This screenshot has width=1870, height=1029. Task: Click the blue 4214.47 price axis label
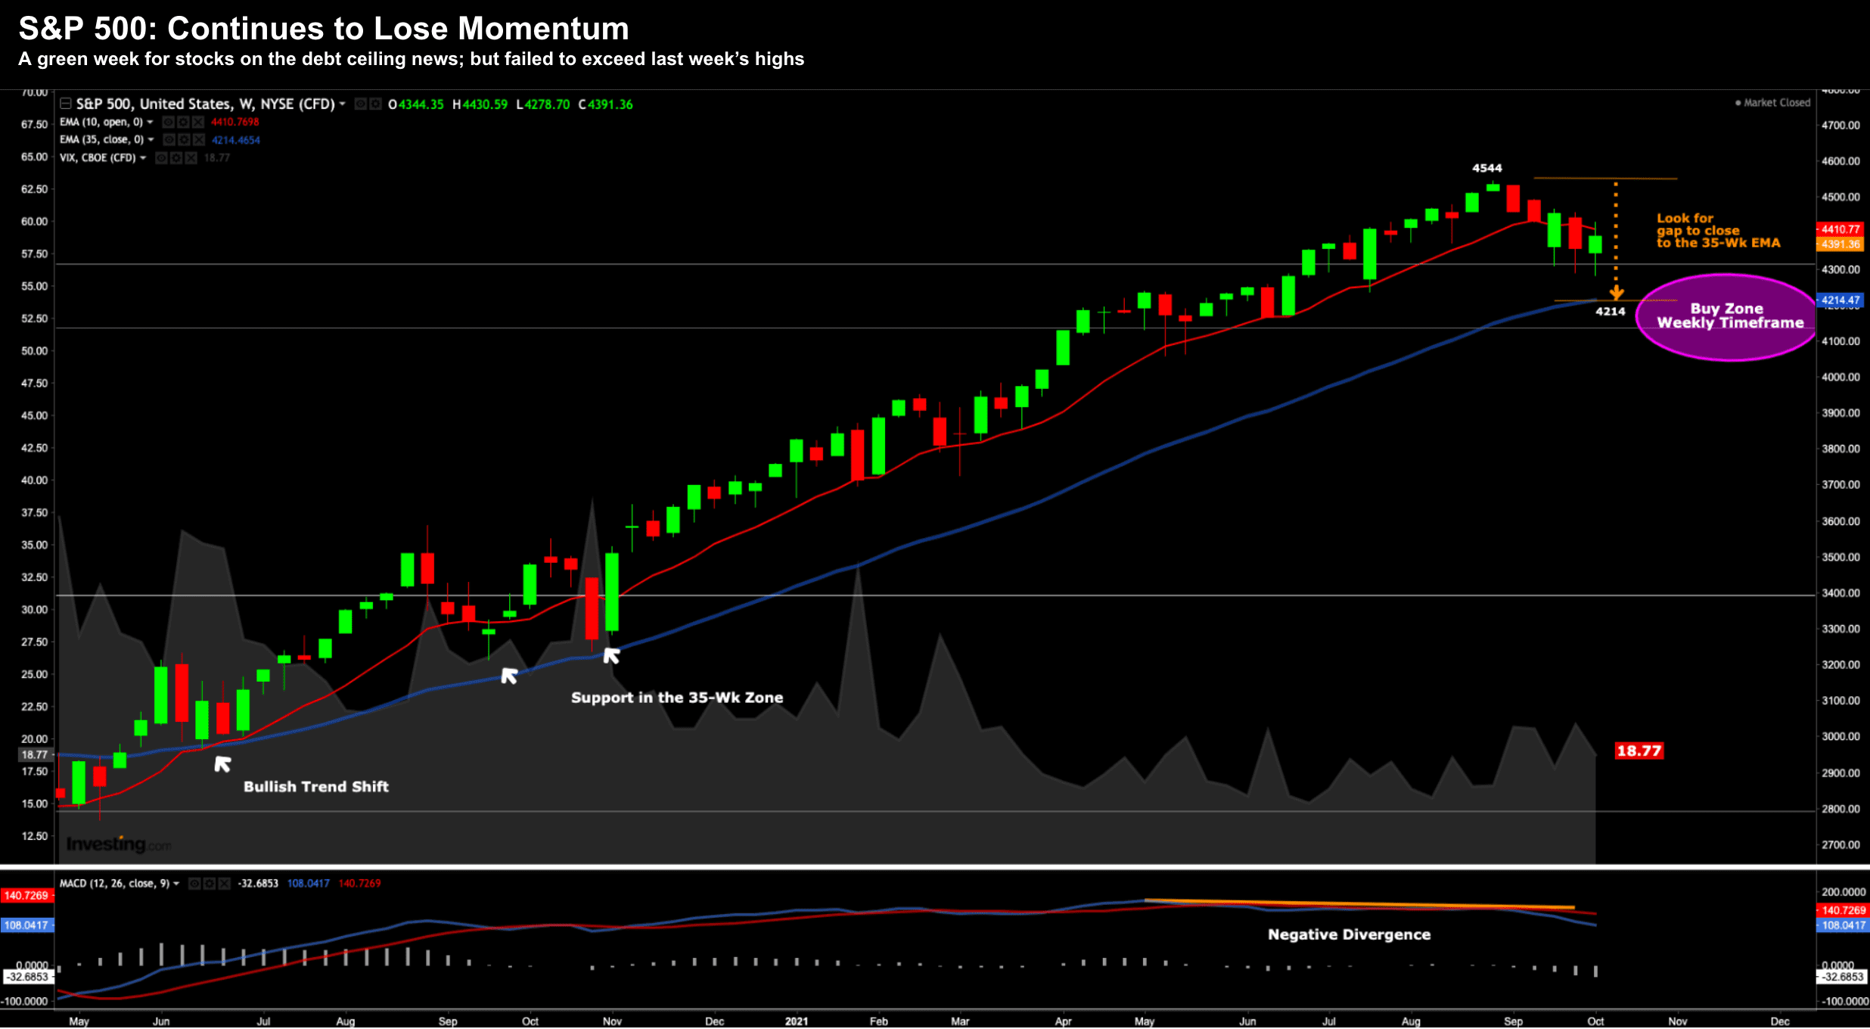click(x=1840, y=300)
